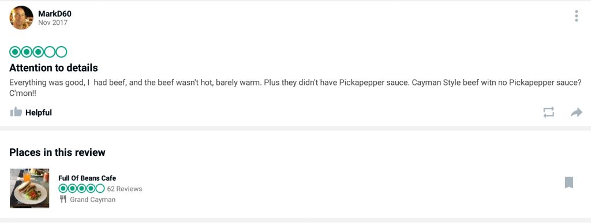Open the Full Of Beans Cafe name link

[87, 178]
